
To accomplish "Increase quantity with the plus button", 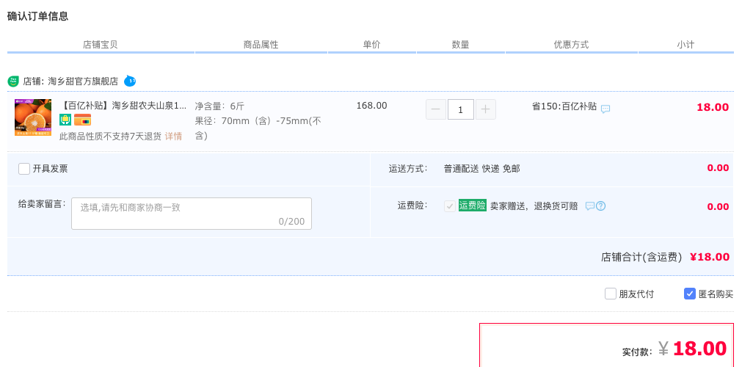I will tap(486, 110).
